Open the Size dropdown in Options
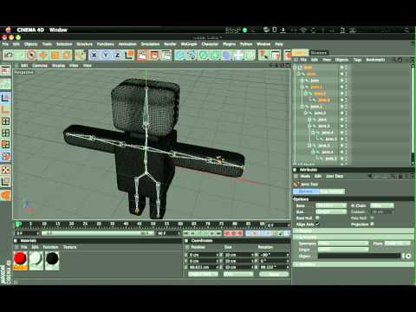 [331, 211]
